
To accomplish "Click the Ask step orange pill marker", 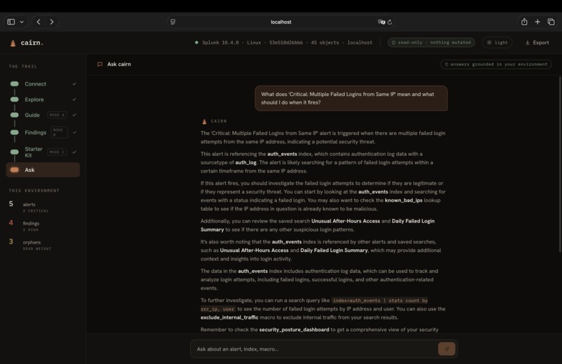I will coord(15,170).
